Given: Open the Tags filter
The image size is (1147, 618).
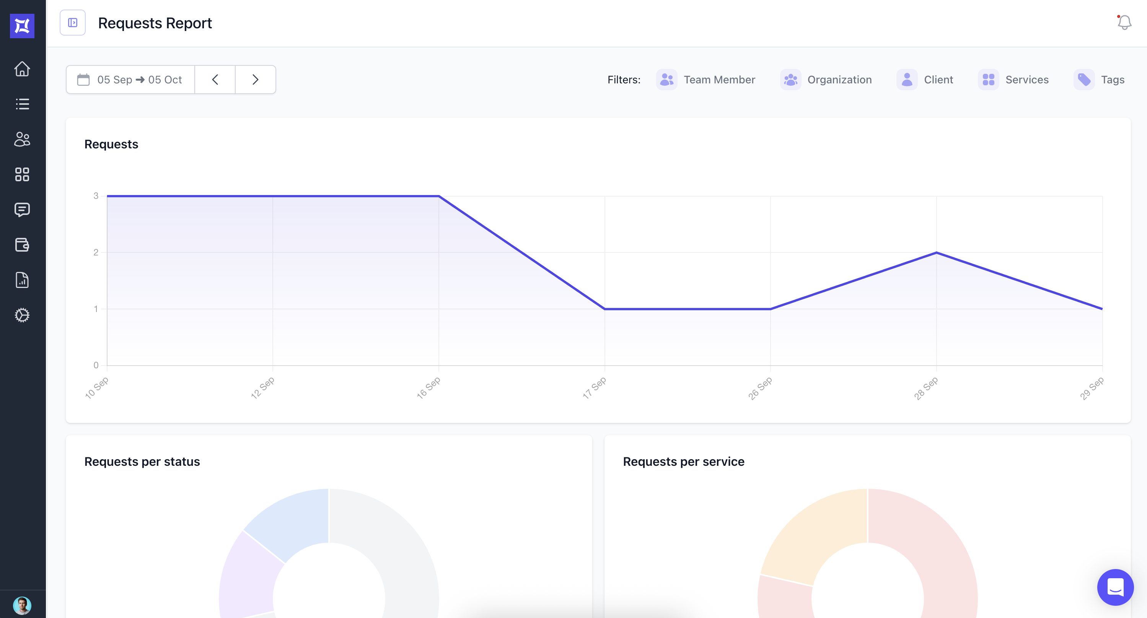Looking at the screenshot, I should pyautogui.click(x=1099, y=80).
